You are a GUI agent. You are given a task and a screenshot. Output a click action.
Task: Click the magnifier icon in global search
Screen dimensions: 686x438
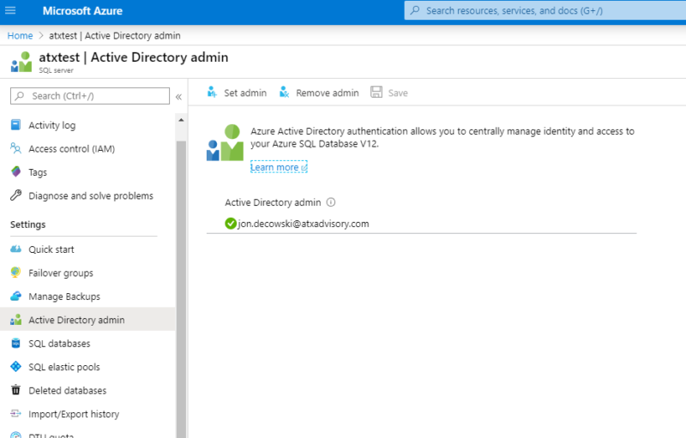click(415, 10)
